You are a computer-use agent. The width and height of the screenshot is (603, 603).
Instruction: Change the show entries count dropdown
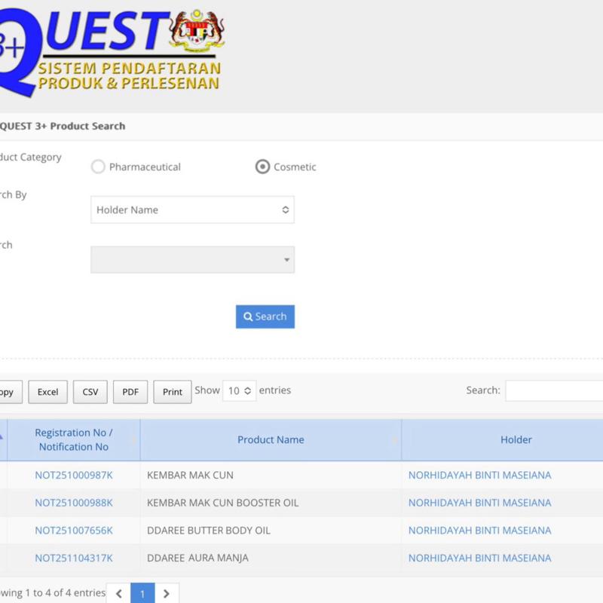pos(240,391)
